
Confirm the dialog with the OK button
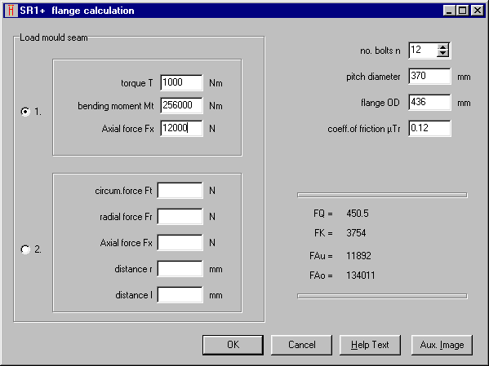(x=233, y=345)
